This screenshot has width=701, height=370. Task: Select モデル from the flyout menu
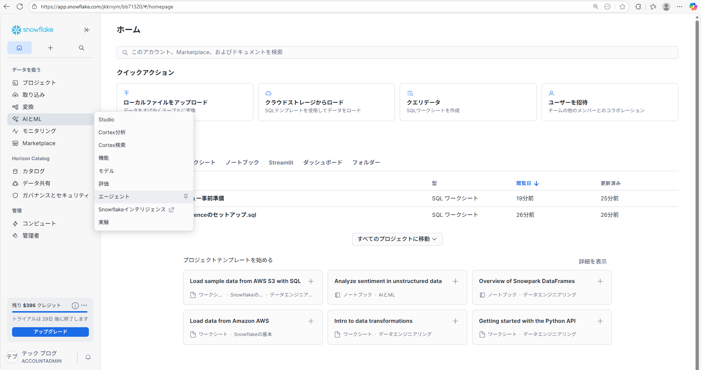[x=144, y=171]
